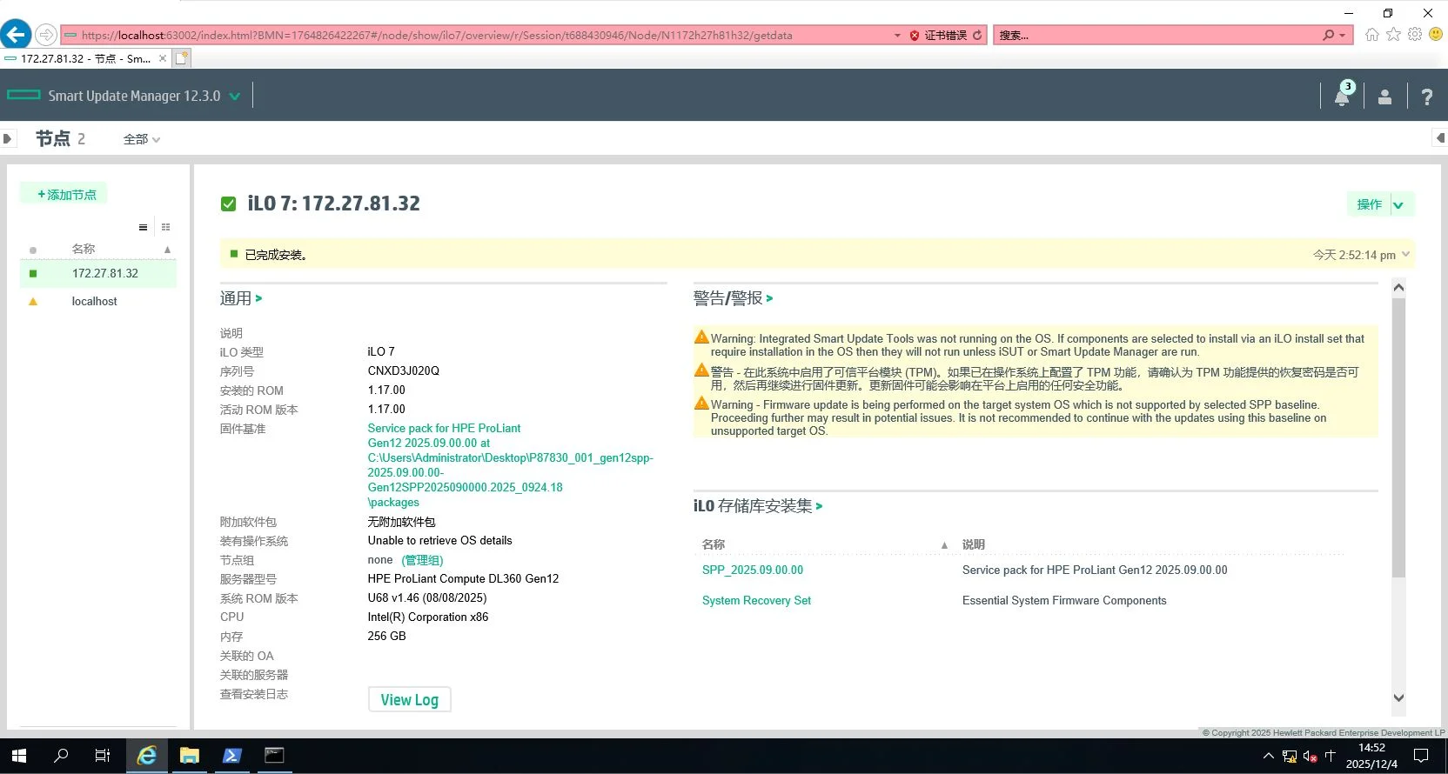Go back with the browser back arrow
The height and width of the screenshot is (774, 1448).
16,35
